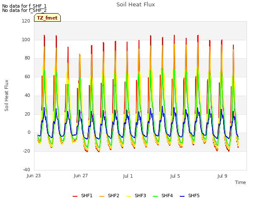
Task: Click the Jul 1 x-axis tick label
Action: tap(128, 176)
